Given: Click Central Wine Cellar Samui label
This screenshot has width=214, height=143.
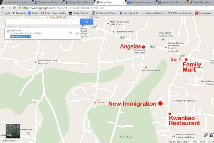Looking at the screenshot, I should coord(139,51).
